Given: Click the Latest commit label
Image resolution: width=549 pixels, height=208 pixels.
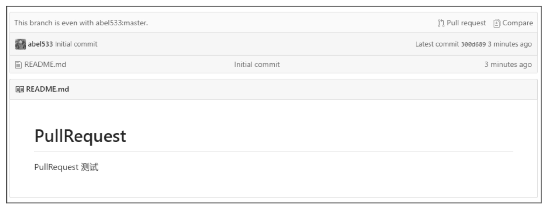Looking at the screenshot, I should (x=437, y=44).
